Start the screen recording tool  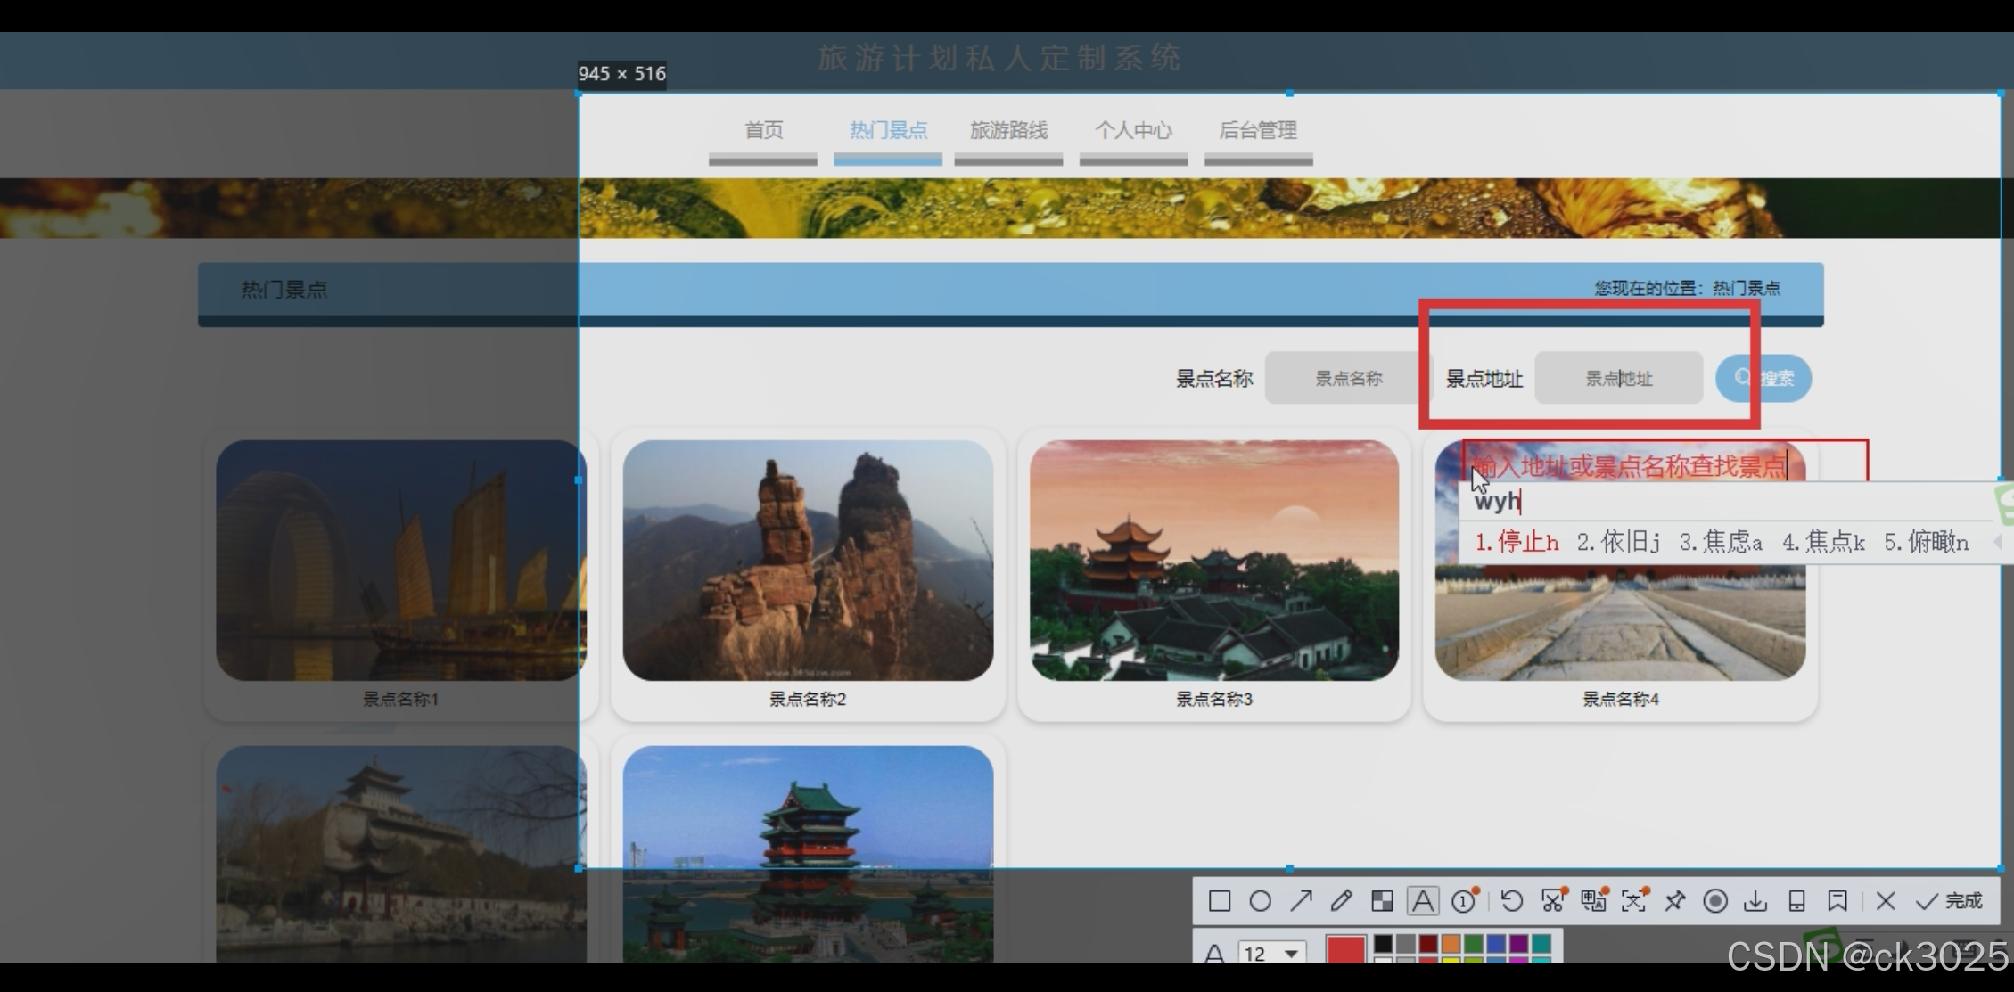click(1714, 901)
